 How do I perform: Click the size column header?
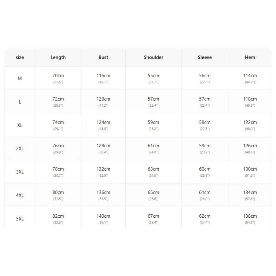point(20,57)
